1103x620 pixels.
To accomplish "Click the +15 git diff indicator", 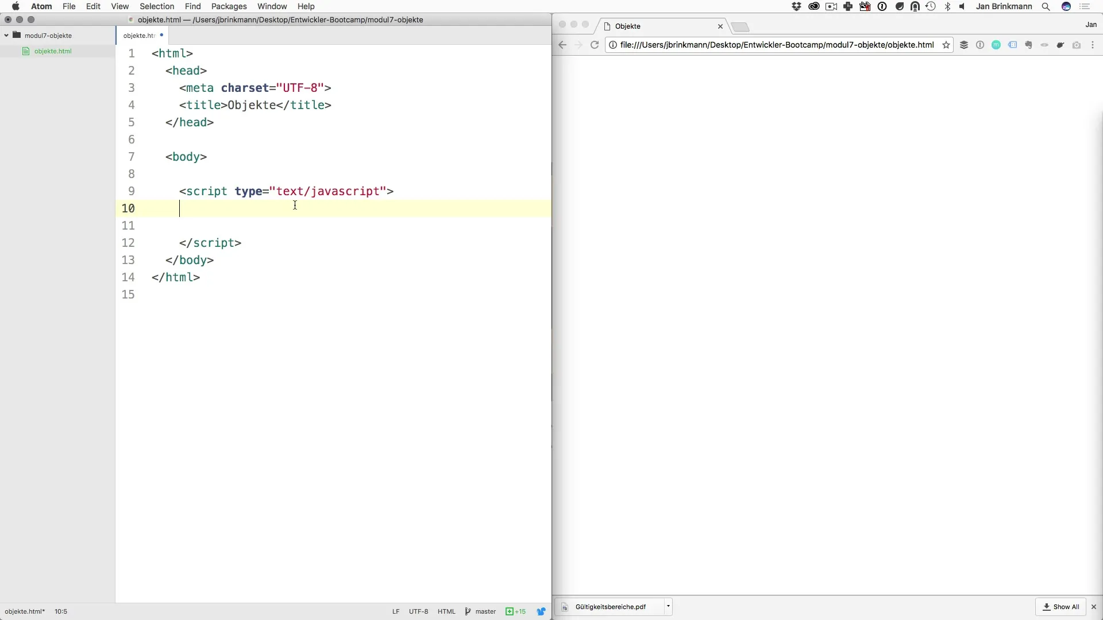I will point(515,611).
